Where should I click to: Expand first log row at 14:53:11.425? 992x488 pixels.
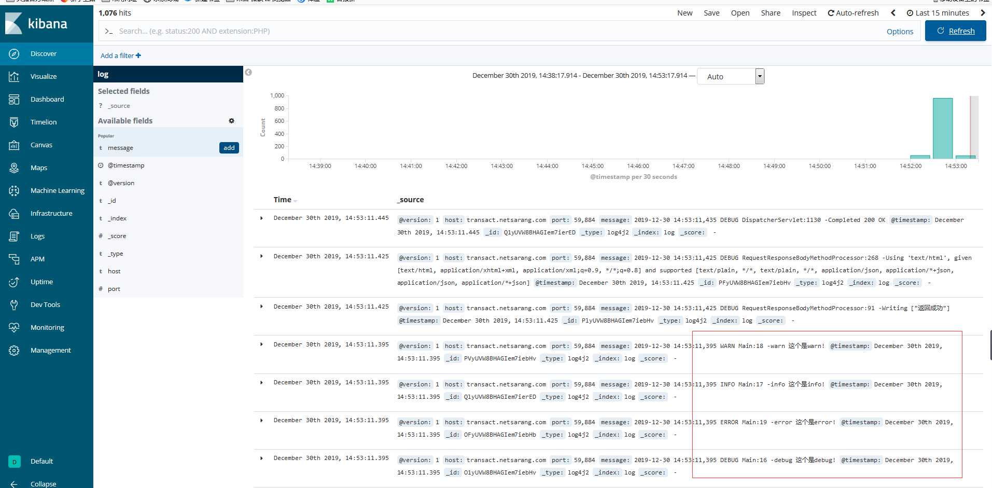click(261, 256)
